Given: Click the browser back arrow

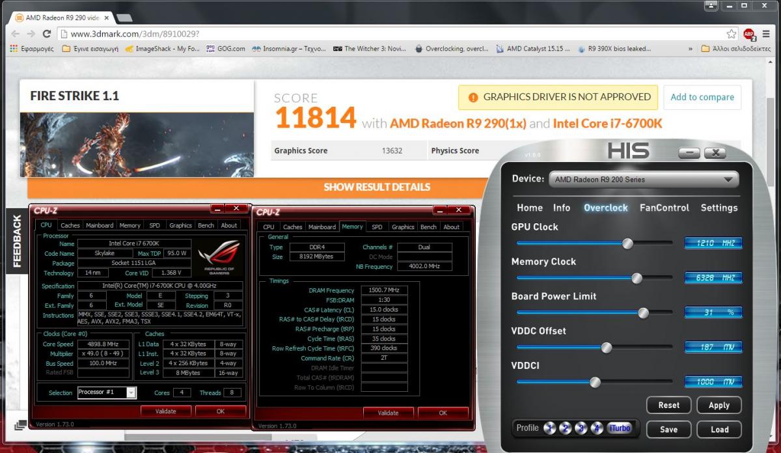Looking at the screenshot, I should click(x=15, y=34).
